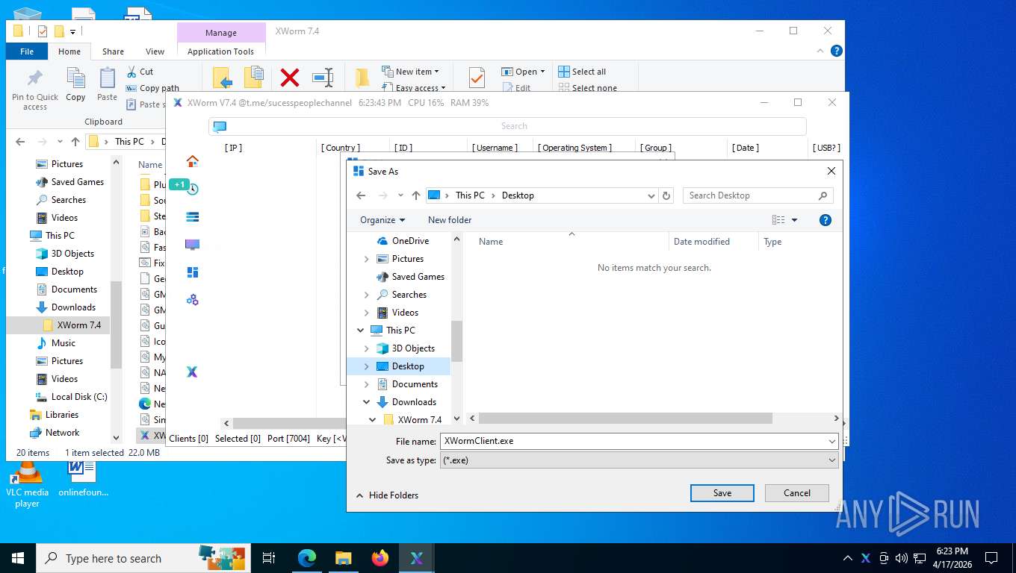Click Hide Folders in Save As dialog
The image size is (1016, 573).
[x=387, y=495]
